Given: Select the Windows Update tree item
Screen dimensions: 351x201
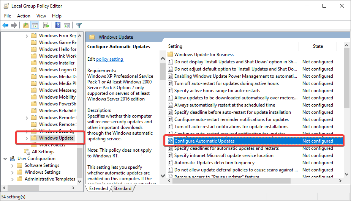Looking at the screenshot, I should [x=56, y=138].
